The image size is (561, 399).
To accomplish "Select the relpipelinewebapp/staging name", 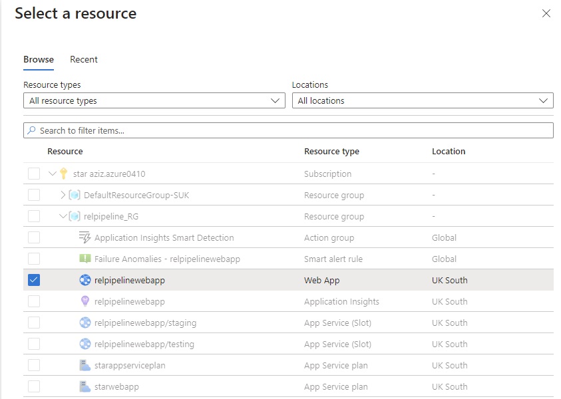I will point(145,323).
